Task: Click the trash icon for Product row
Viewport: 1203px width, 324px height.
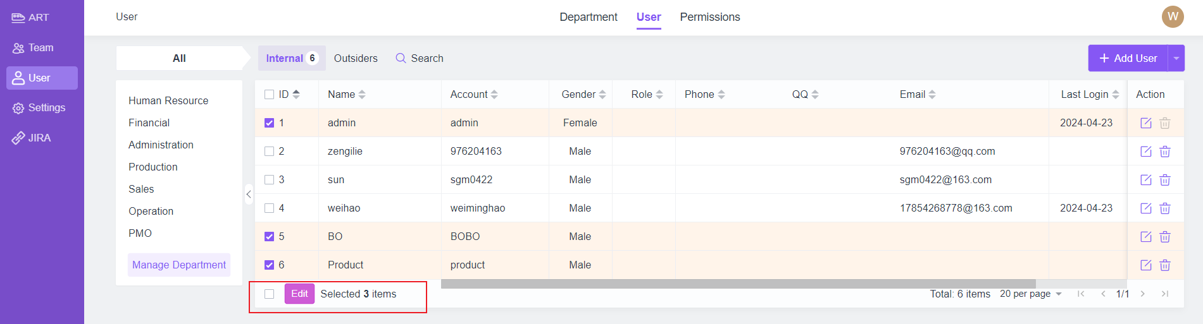Action: 1165,265
